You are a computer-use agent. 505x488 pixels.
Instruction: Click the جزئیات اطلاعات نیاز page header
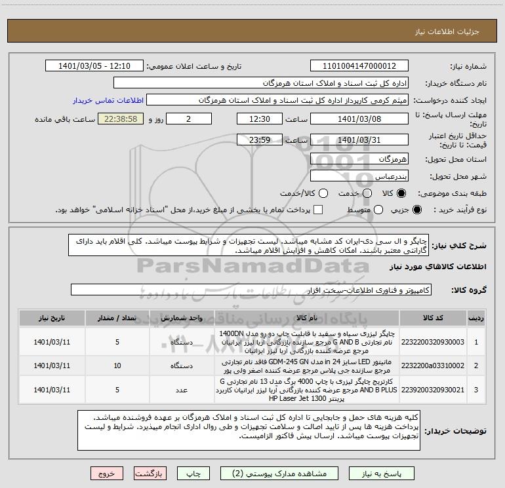[447, 31]
